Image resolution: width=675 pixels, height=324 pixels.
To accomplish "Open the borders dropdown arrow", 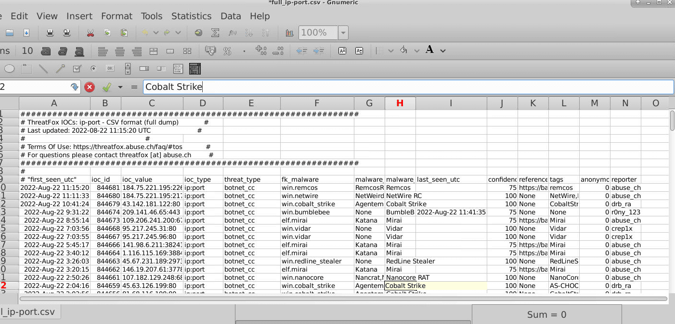I will (391, 50).
